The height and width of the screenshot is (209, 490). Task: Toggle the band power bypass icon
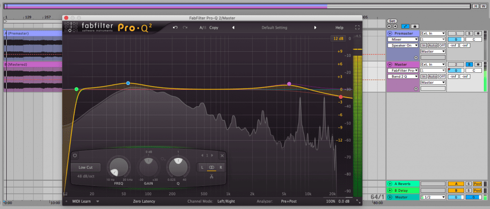(x=75, y=155)
